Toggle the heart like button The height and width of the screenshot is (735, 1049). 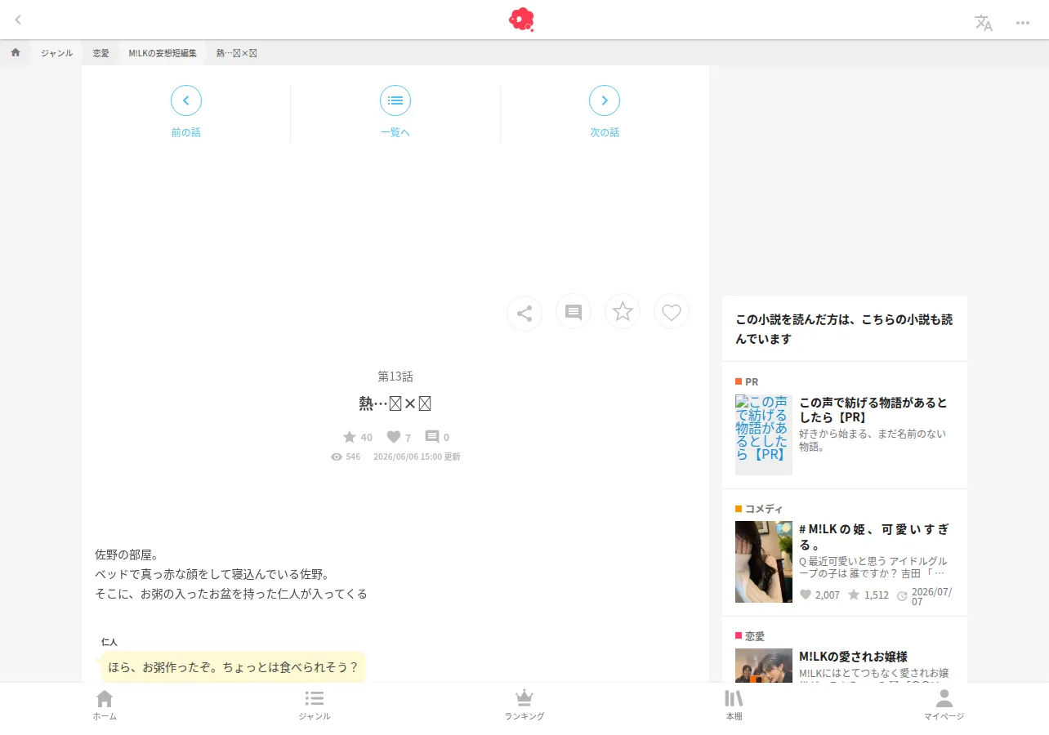(672, 312)
